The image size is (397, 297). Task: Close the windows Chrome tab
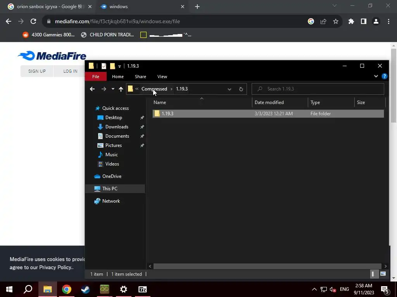pyautogui.click(x=183, y=7)
